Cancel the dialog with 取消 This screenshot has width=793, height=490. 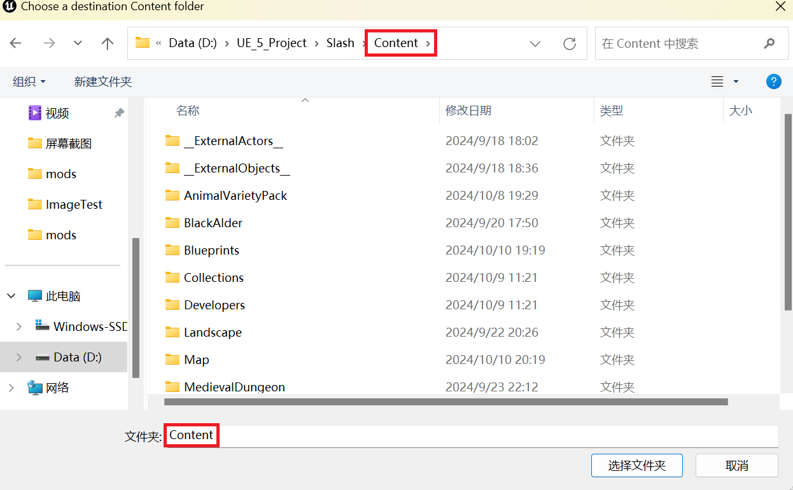737,466
